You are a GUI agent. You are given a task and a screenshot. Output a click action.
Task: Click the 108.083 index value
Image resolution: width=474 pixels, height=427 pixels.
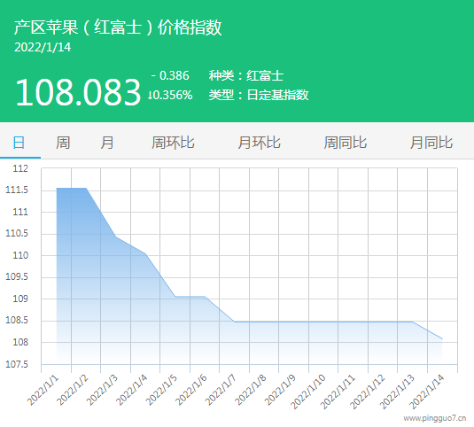coord(78,92)
